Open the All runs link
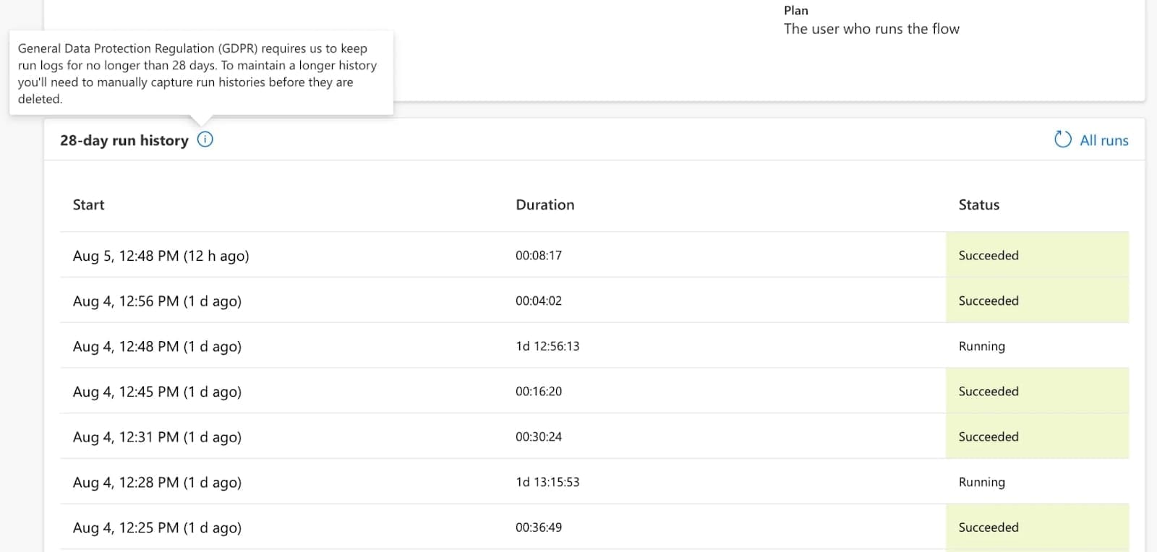This screenshot has height=552, width=1157. coord(1104,140)
